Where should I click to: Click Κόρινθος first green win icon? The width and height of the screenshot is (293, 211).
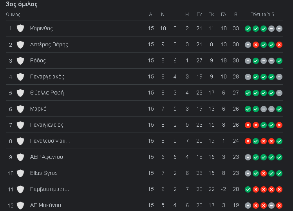coord(248,29)
